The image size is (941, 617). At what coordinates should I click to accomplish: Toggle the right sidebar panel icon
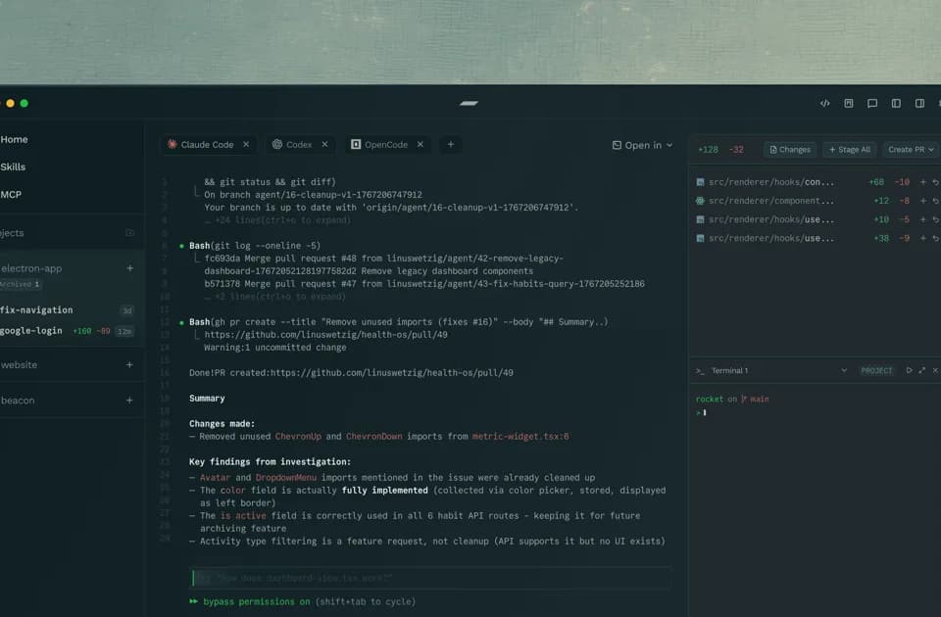[x=919, y=103]
